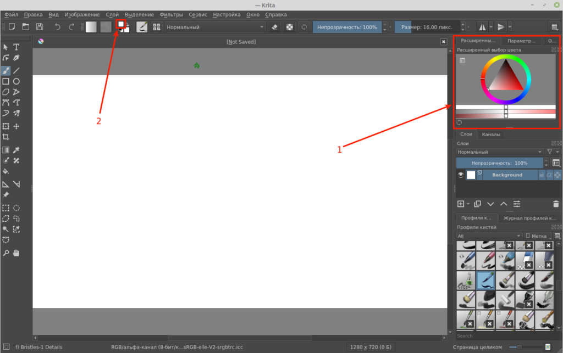Activate the Pan hand tool
Image resolution: width=563 pixels, height=353 pixels.
coord(16,253)
